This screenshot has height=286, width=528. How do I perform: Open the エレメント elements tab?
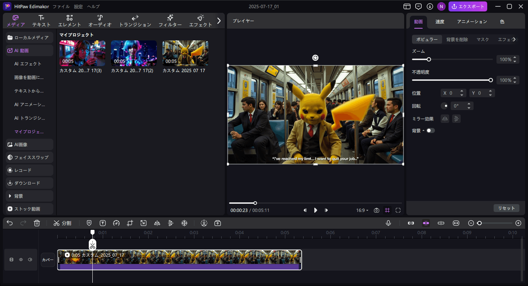(70, 21)
